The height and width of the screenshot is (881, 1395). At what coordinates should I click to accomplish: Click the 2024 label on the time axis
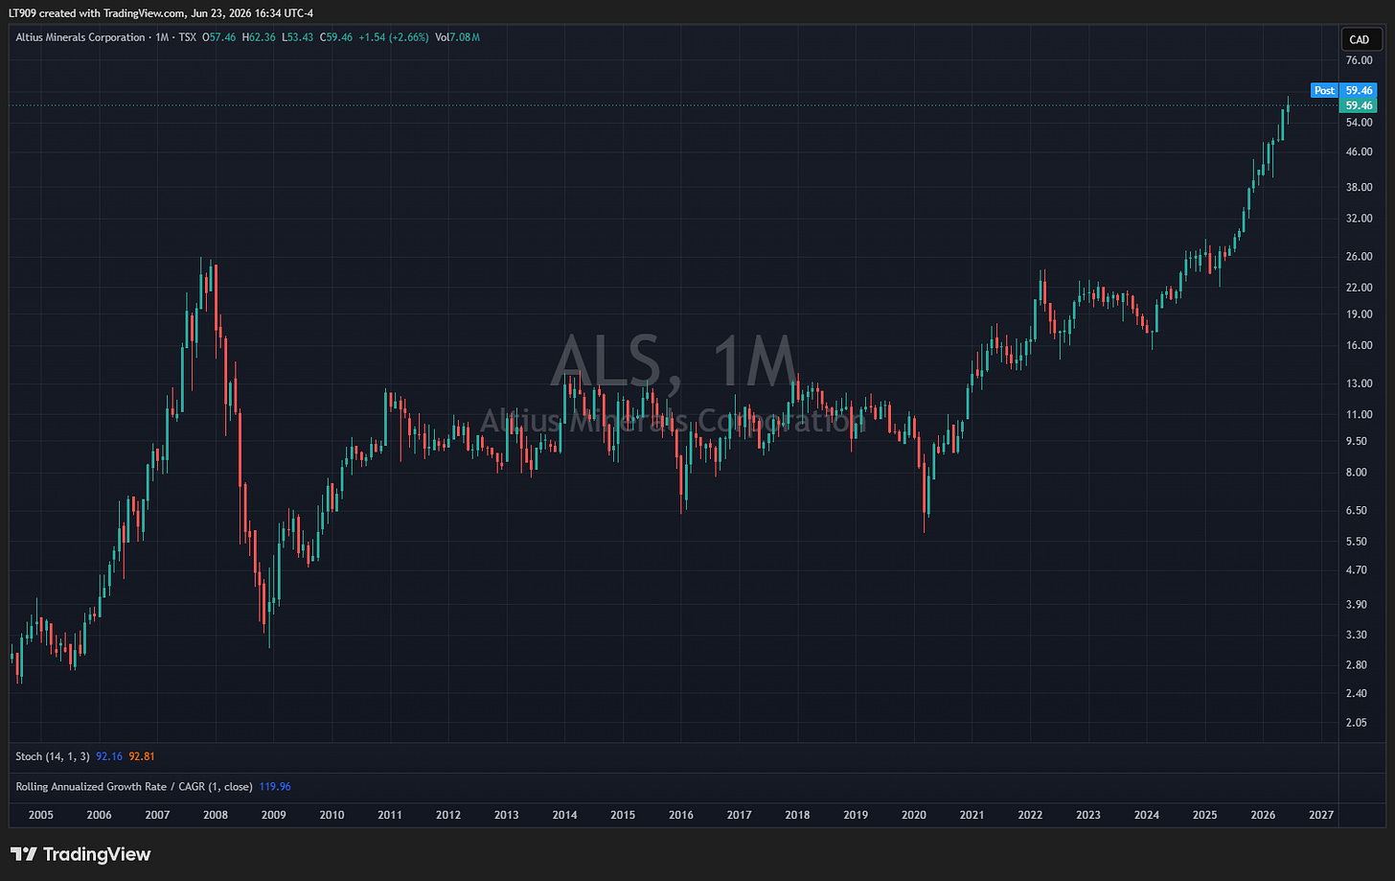pyautogui.click(x=1147, y=815)
